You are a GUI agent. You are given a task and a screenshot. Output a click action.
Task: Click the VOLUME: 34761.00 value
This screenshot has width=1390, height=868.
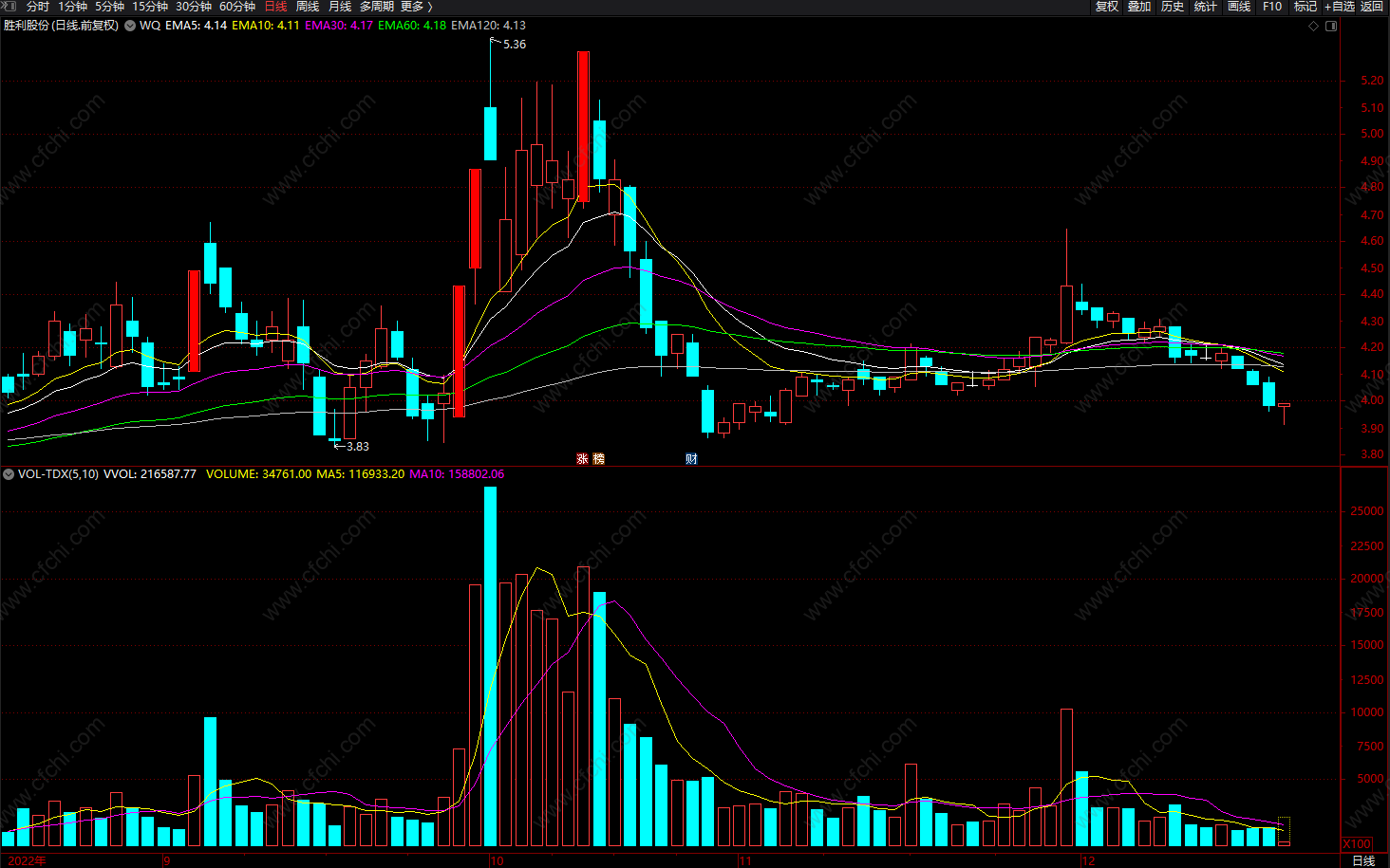pyautogui.click(x=258, y=474)
